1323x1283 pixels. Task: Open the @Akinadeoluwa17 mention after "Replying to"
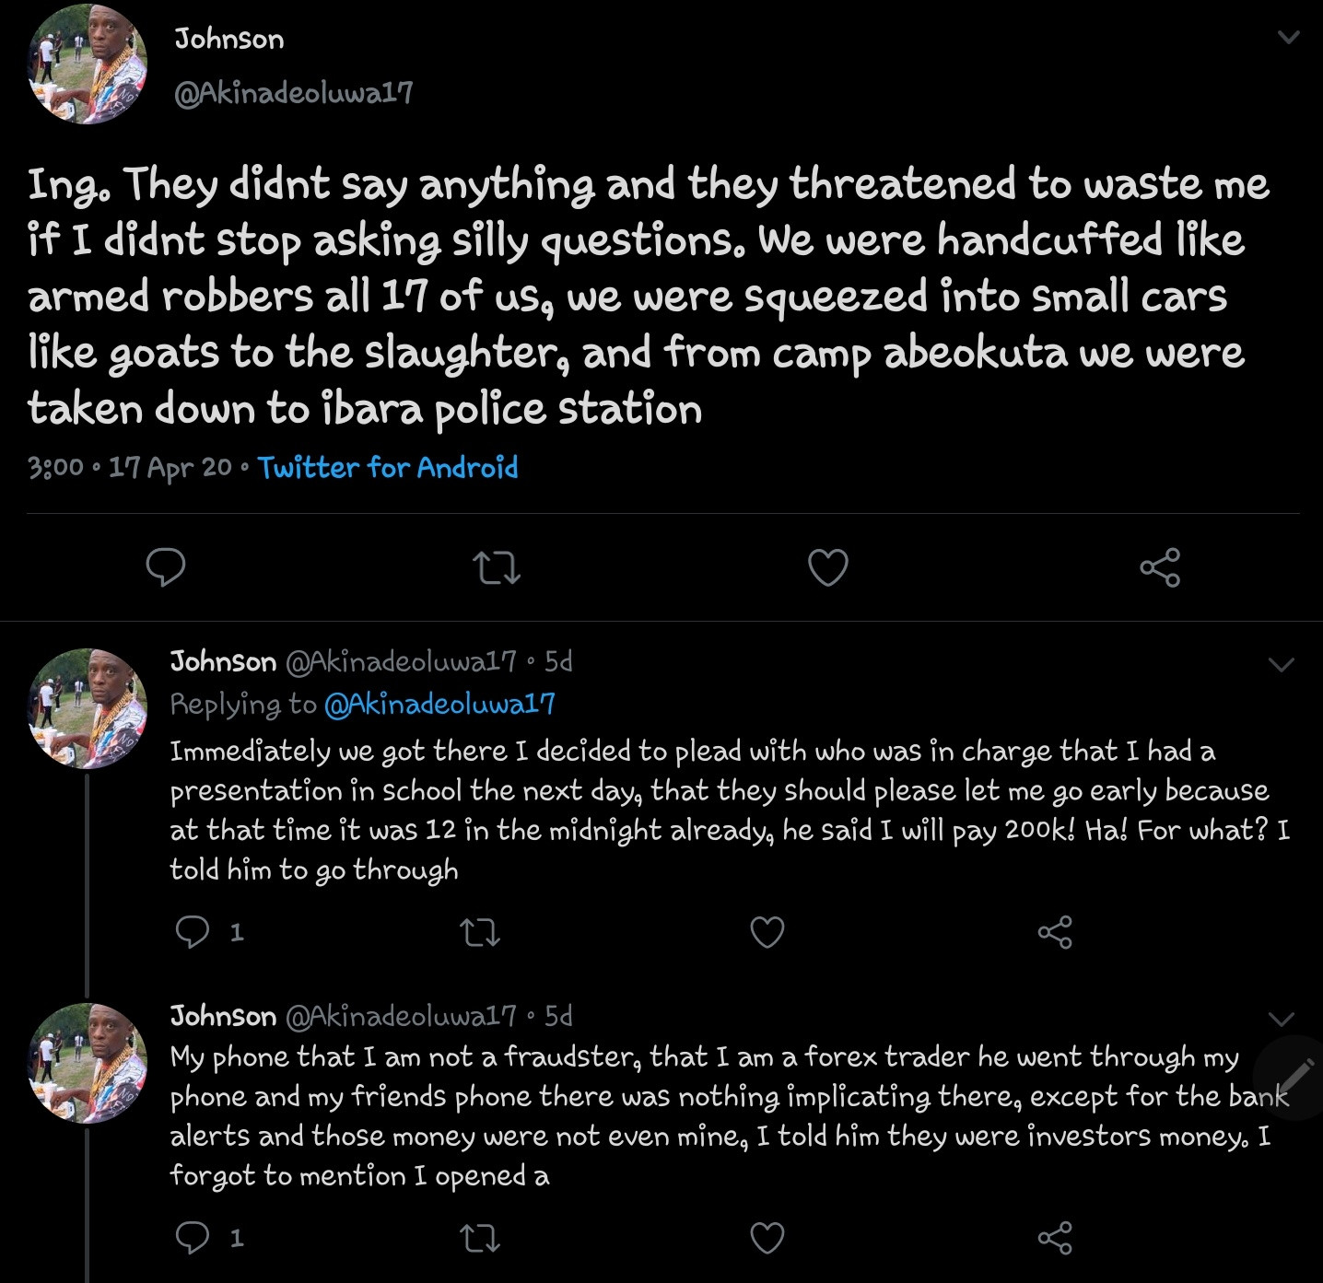point(439,704)
